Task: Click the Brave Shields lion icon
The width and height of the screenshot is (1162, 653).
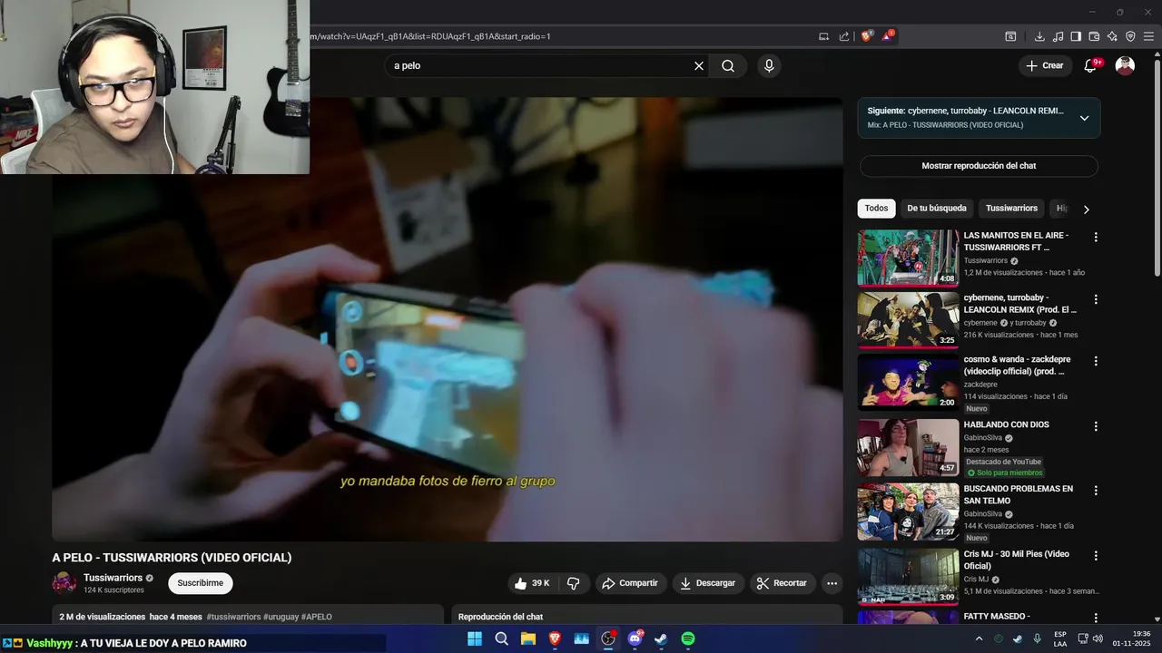Action: click(x=867, y=36)
